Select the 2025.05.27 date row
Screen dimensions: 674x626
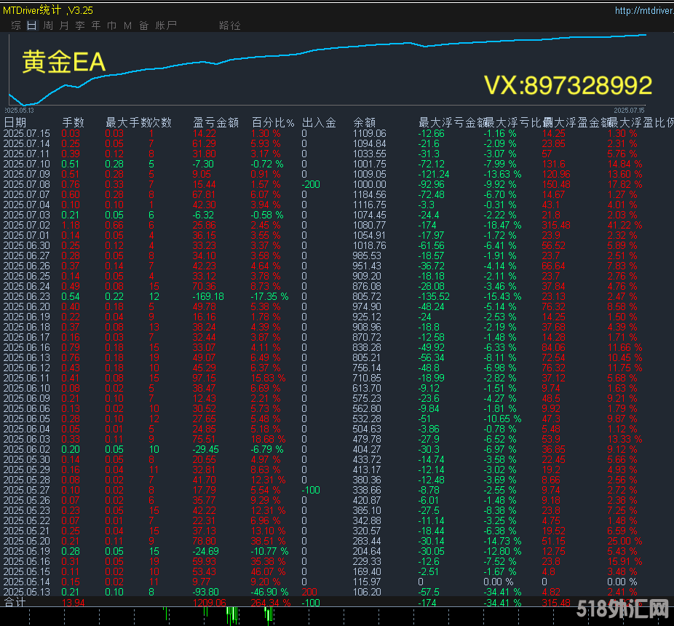pyautogui.click(x=27, y=490)
